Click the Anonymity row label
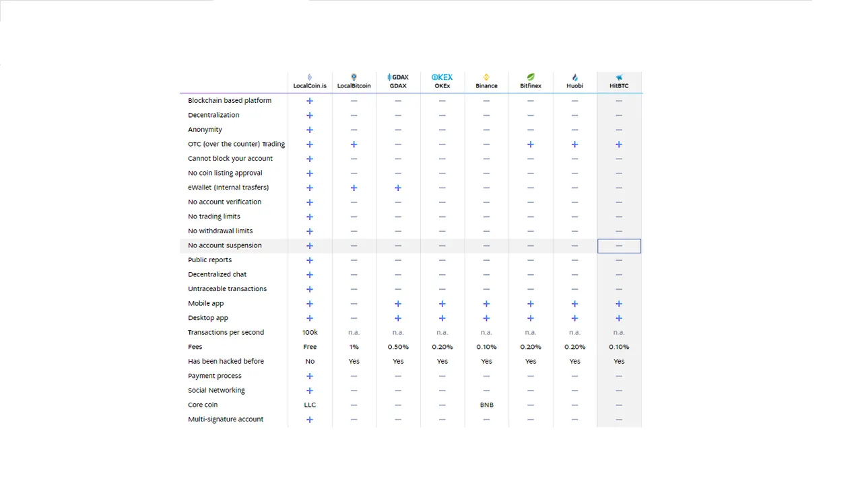The image size is (862, 484). tap(205, 130)
